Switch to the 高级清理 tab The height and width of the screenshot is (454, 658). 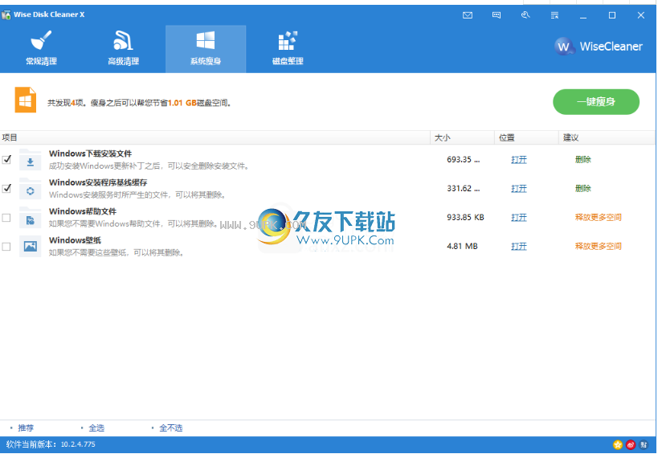coord(123,49)
